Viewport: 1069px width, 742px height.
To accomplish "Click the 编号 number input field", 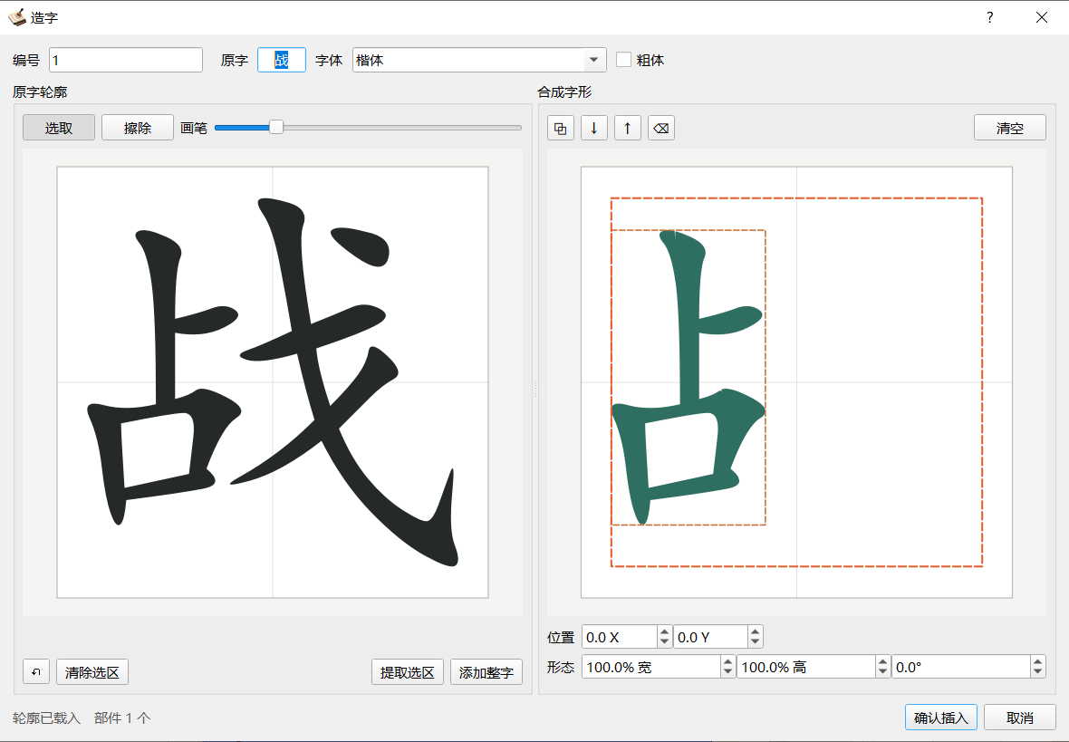I will tap(126, 60).
